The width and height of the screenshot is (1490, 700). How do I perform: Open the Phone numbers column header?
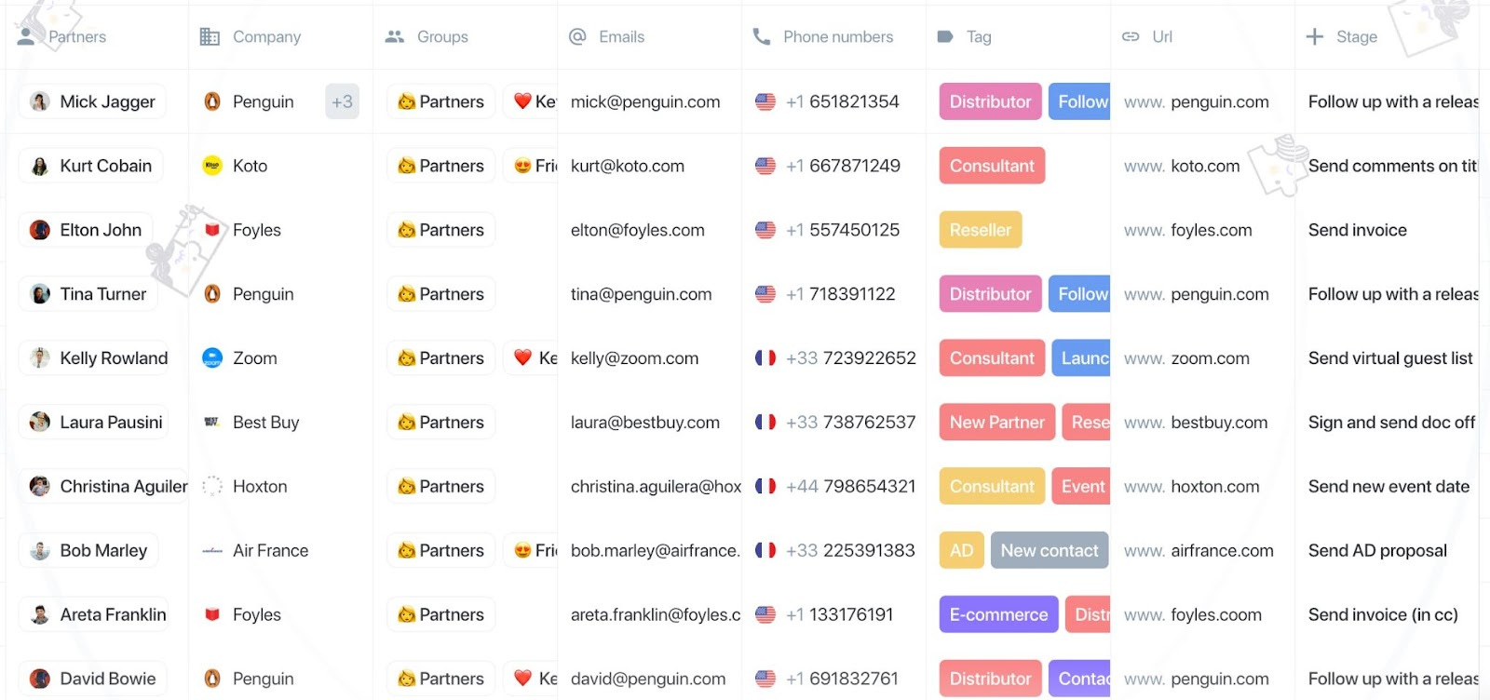point(838,37)
